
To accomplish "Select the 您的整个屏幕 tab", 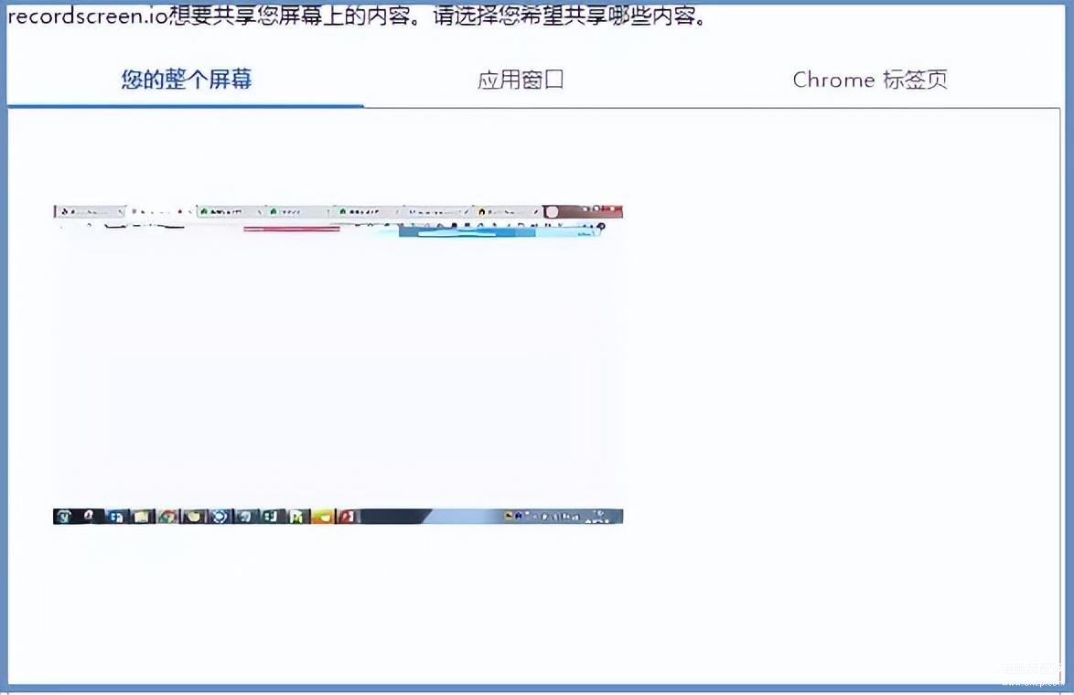I will [x=187, y=80].
